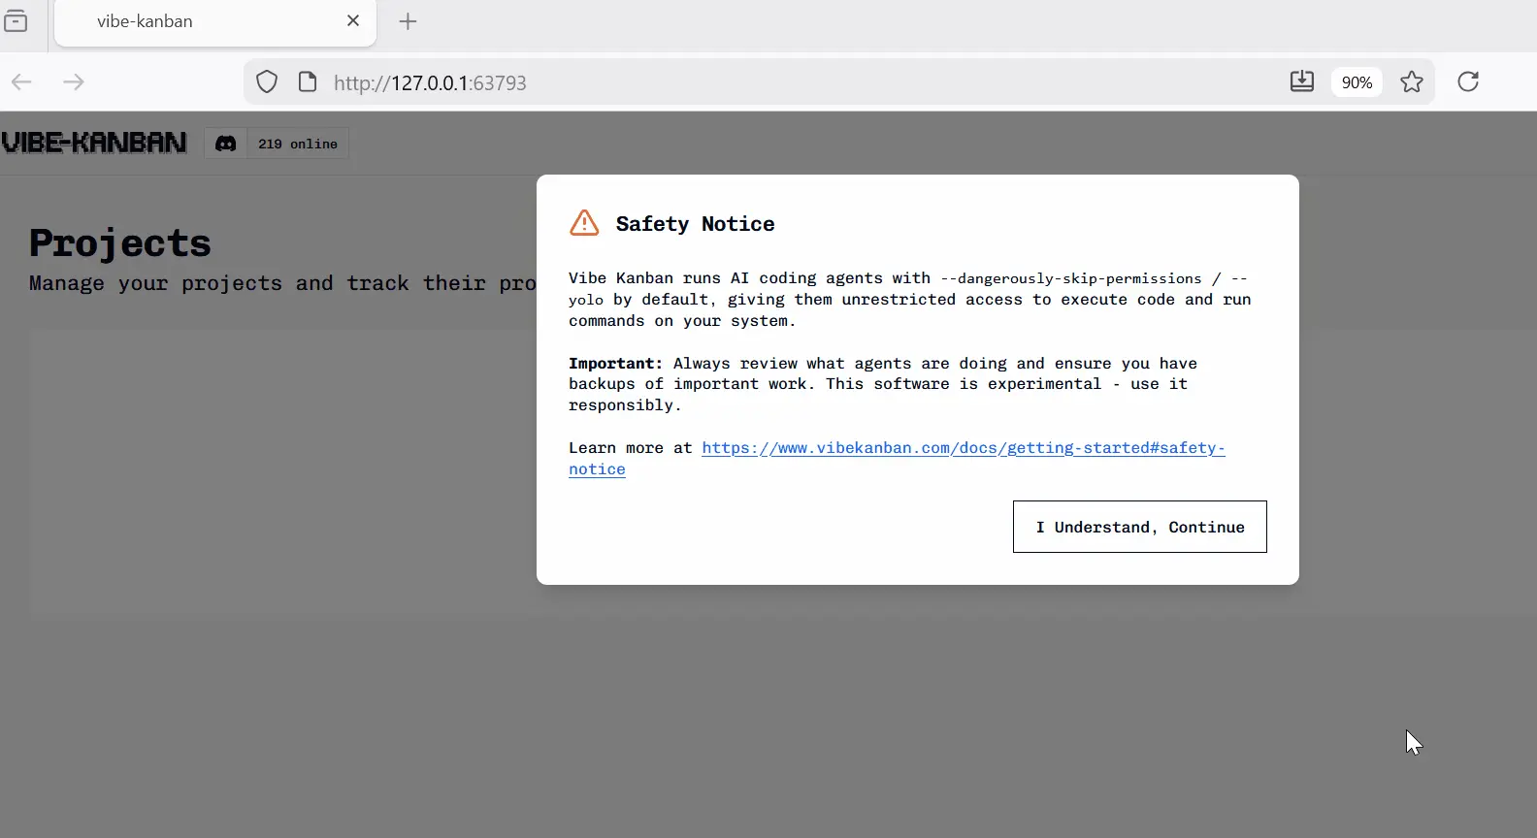Image resolution: width=1537 pixels, height=838 pixels.
Task: Click the Discord logo icon
Action: (225, 144)
